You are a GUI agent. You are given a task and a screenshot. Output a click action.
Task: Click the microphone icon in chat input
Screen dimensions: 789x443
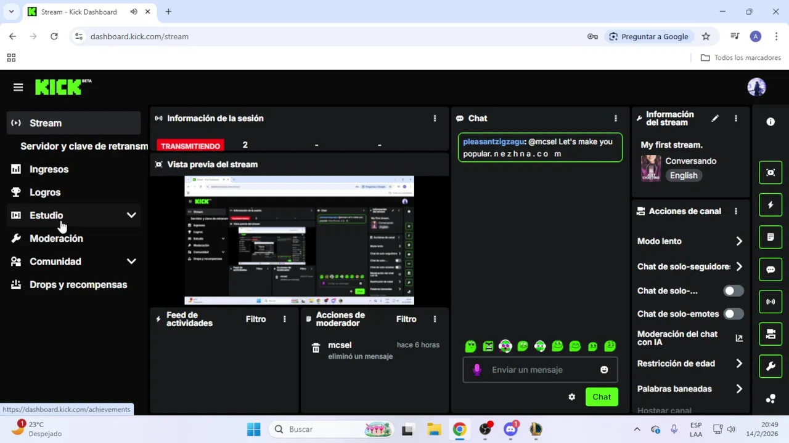coord(476,370)
